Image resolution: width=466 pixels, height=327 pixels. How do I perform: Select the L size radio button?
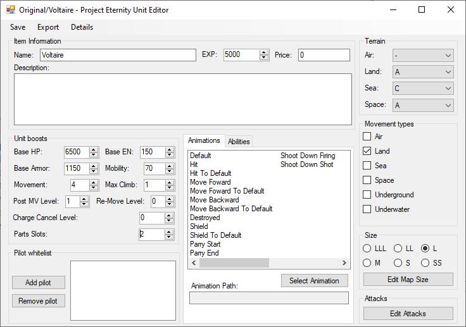pyautogui.click(x=425, y=249)
